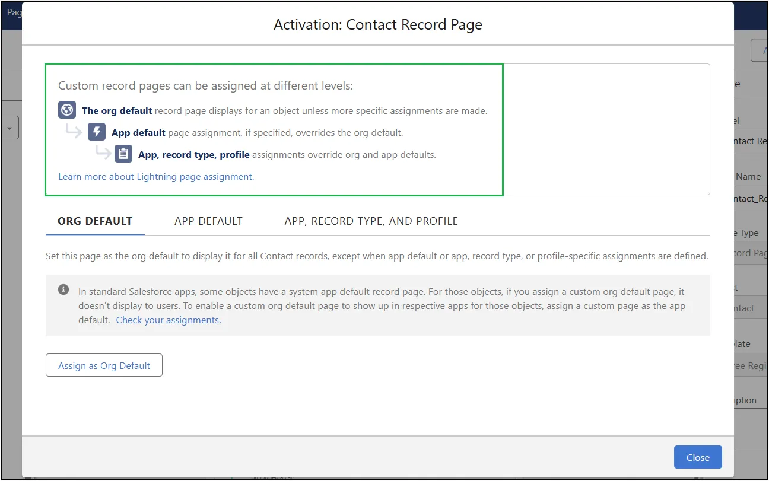
Task: Click the info icon in the gray notice
Action: tap(63, 290)
